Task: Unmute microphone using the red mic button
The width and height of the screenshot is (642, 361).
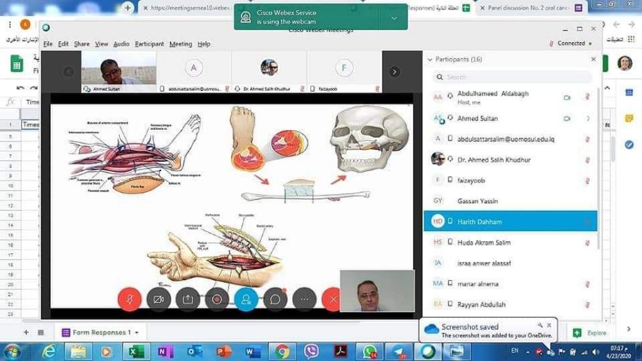Action: point(130,300)
